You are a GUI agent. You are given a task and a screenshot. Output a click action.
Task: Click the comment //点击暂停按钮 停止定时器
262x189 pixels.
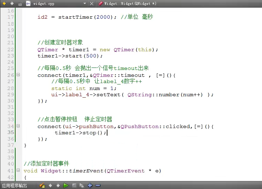[x=75, y=119]
